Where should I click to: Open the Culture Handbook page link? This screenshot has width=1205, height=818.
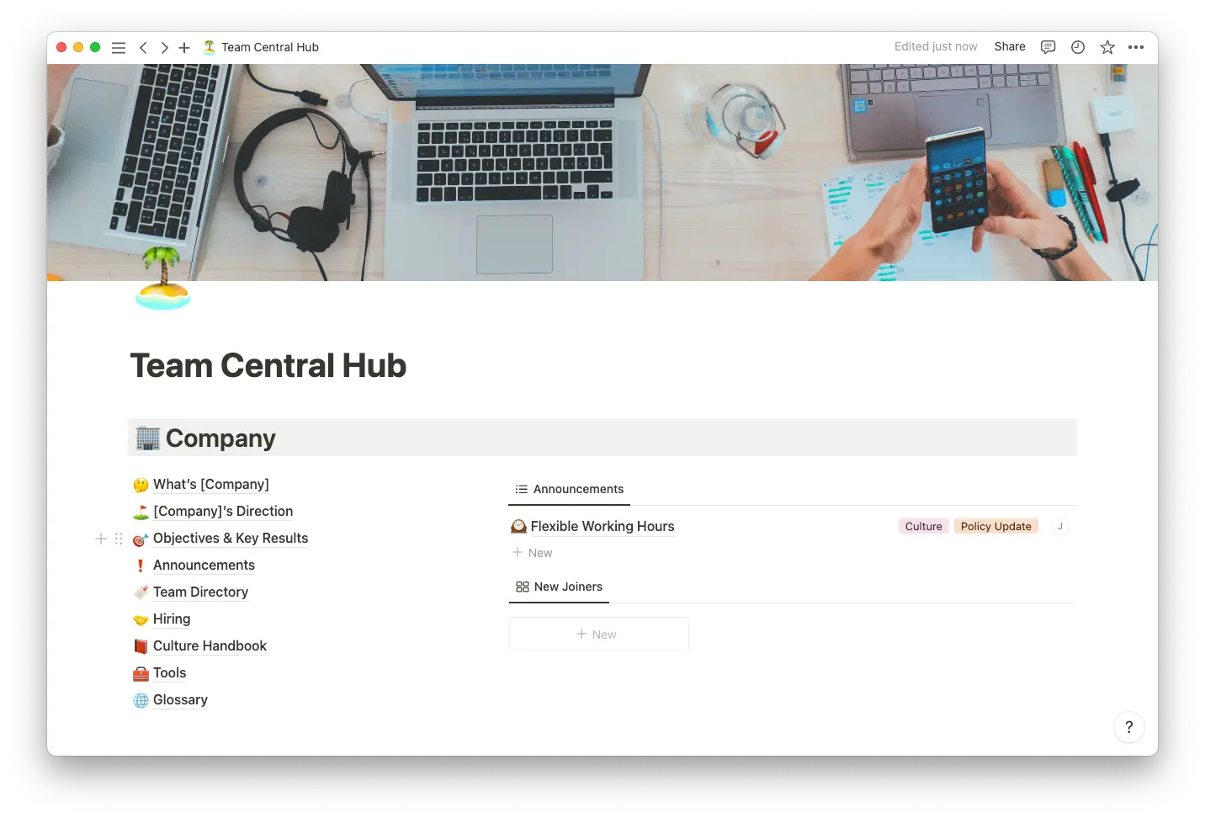click(210, 646)
